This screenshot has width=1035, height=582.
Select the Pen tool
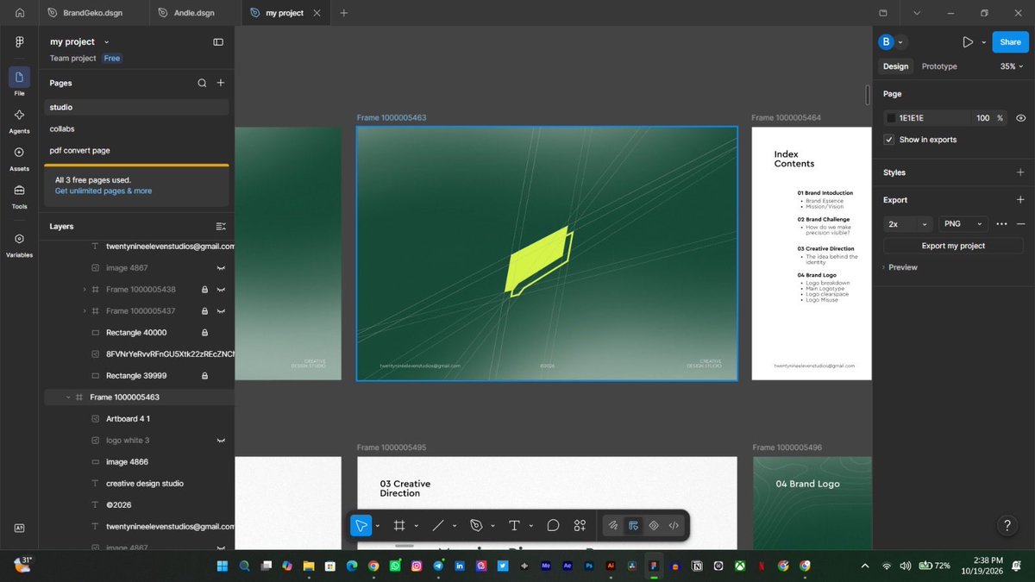point(476,525)
